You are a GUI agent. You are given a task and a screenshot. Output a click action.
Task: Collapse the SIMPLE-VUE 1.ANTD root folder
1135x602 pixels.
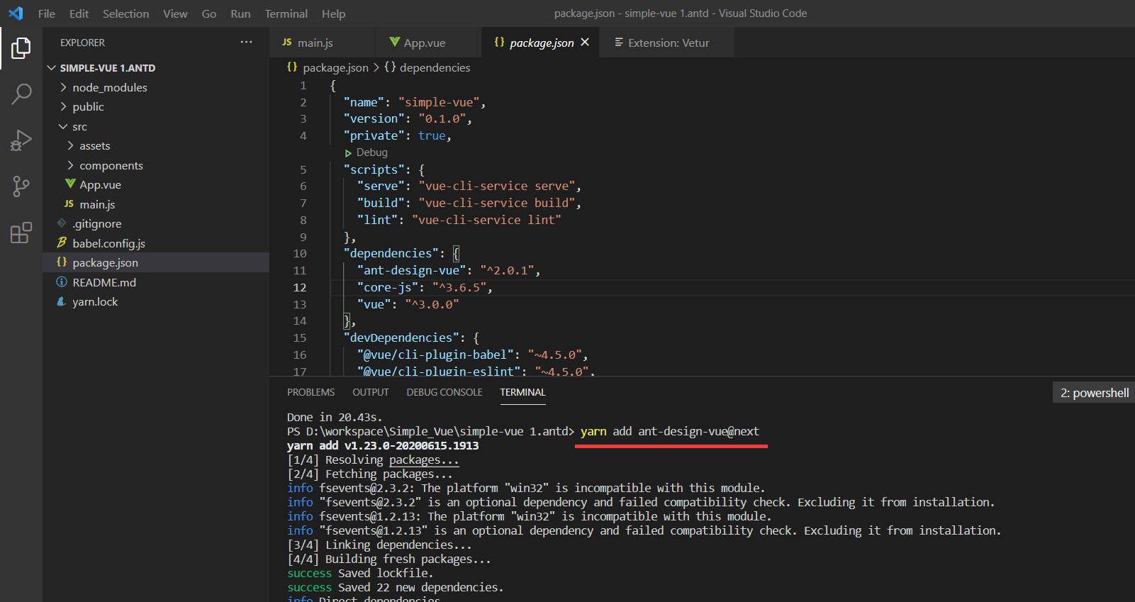tap(51, 68)
